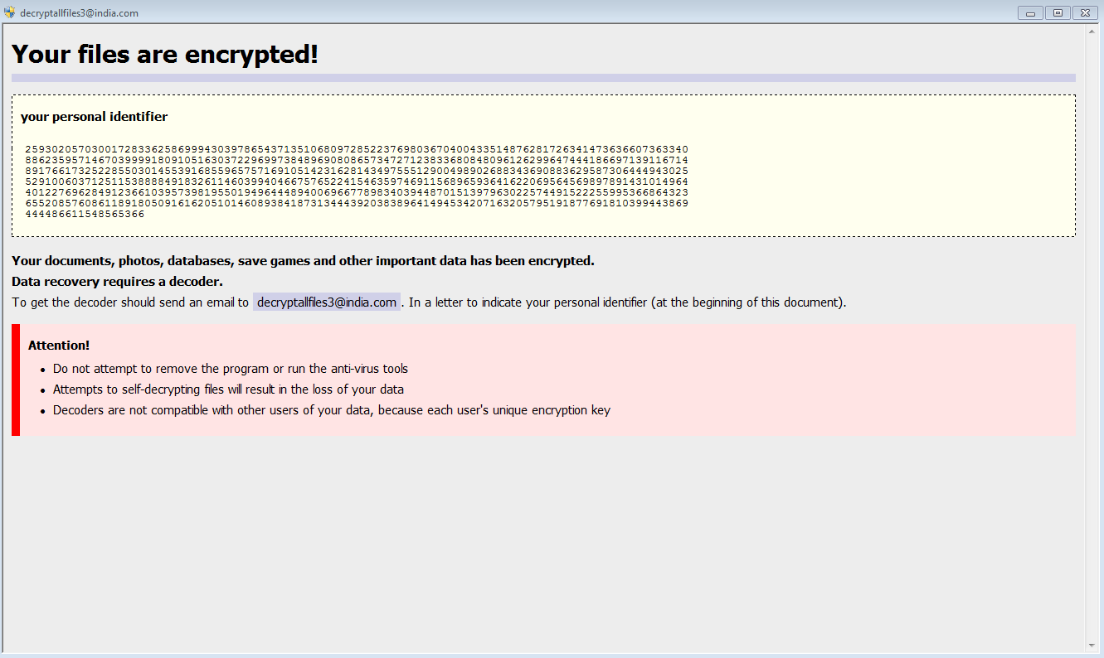Click the window title text in the title bar

pos(80,13)
